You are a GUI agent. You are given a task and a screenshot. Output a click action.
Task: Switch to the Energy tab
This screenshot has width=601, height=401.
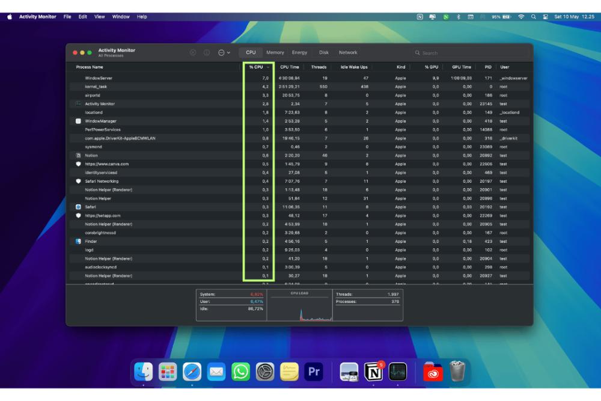pyautogui.click(x=299, y=52)
